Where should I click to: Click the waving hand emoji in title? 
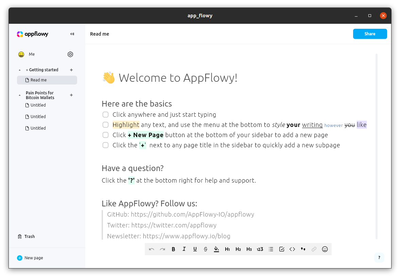click(109, 78)
